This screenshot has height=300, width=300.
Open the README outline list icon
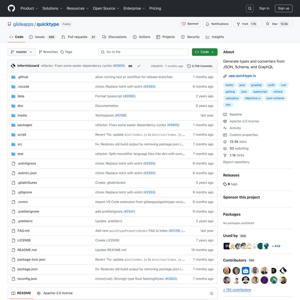tap(211, 293)
